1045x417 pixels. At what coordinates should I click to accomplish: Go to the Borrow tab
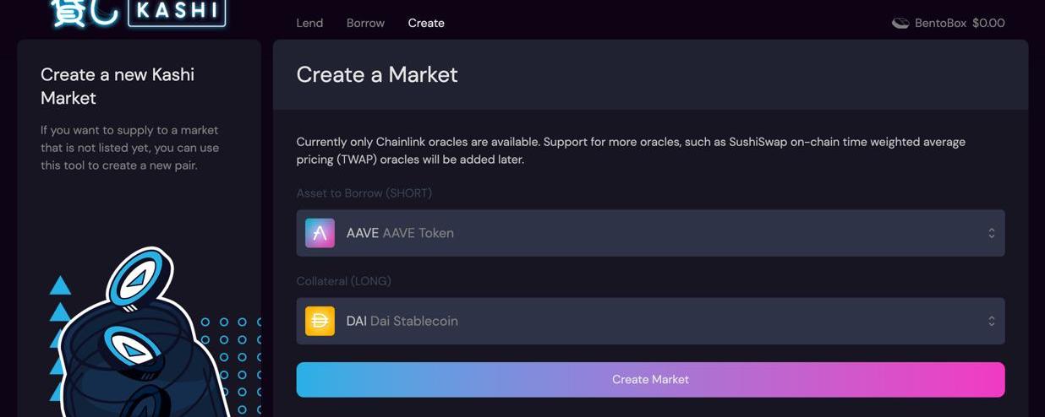[x=365, y=23]
